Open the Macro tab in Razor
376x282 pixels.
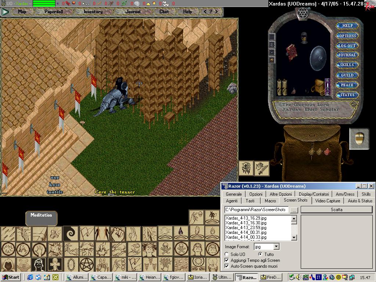tap(270, 200)
